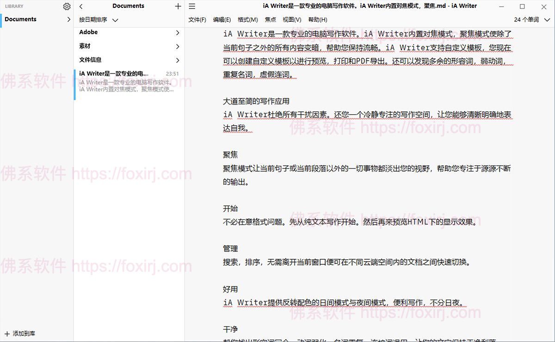The height and width of the screenshot is (342, 555).
Task: Open the 文件(F) menu
Action: click(197, 20)
